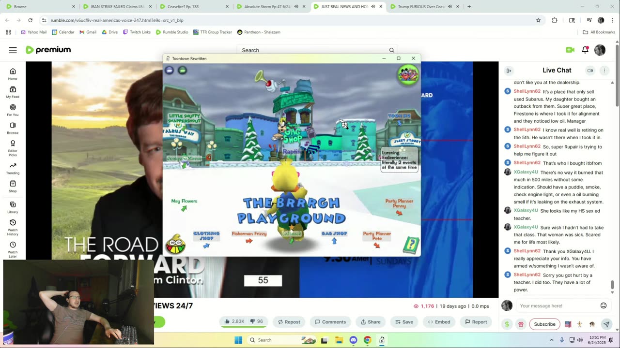Image resolution: width=620 pixels, height=348 pixels.
Task: Click the Share button
Action: (x=371, y=322)
